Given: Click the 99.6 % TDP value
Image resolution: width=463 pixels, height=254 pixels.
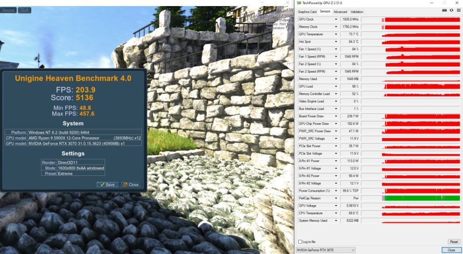Looking at the screenshot, I should click(x=350, y=191).
